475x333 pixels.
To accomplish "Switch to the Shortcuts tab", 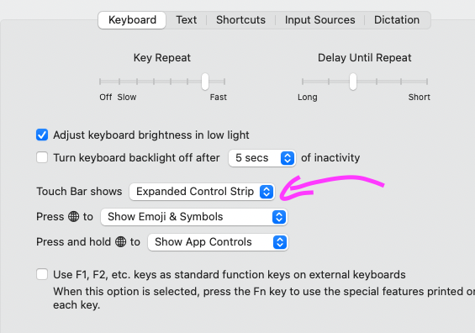I will click(x=240, y=20).
